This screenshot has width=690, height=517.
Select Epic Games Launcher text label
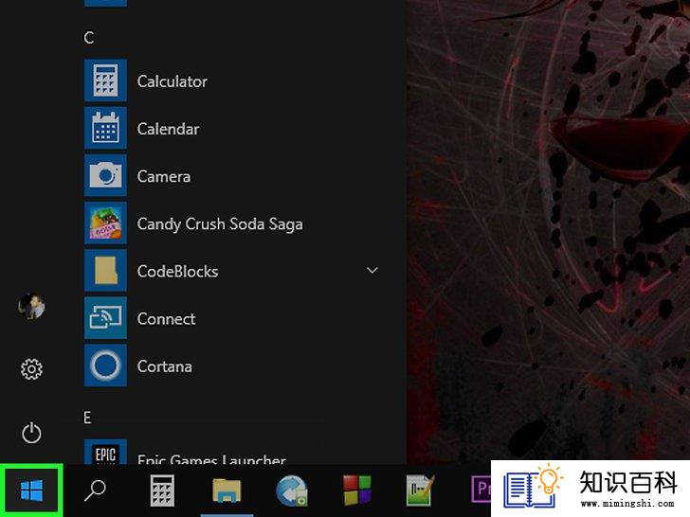211,459
